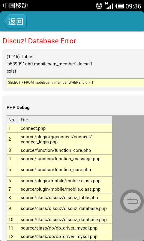Click row number 8 cell
Viewport: 144px width, 241px height.
[13, 198]
